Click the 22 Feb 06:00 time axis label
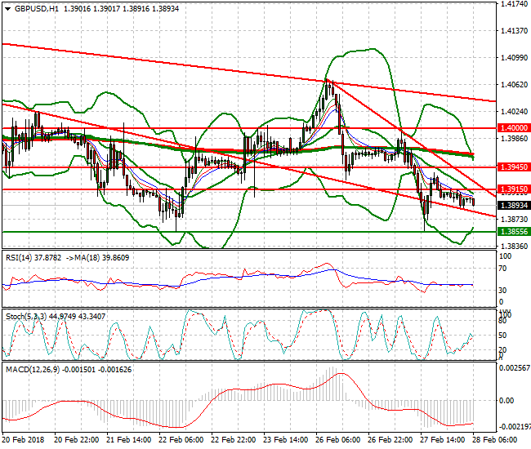The height and width of the screenshot is (449, 531). [181, 440]
